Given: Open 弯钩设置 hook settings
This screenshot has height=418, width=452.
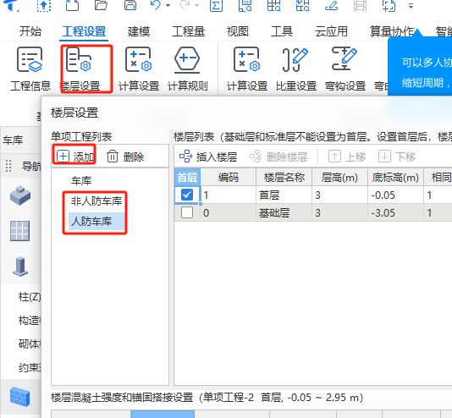Looking at the screenshot, I should (345, 69).
